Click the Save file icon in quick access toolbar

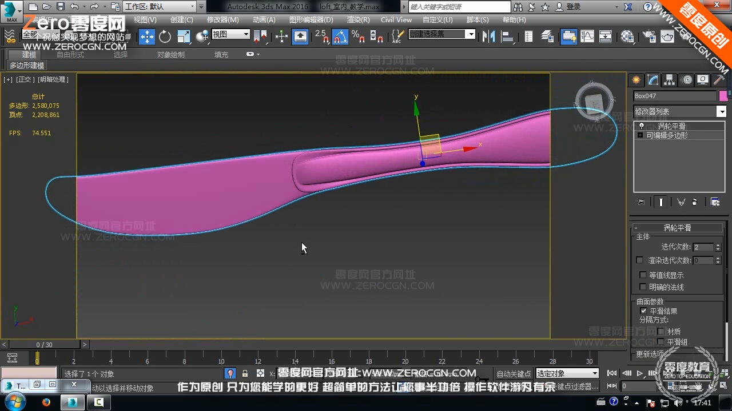tap(60, 7)
